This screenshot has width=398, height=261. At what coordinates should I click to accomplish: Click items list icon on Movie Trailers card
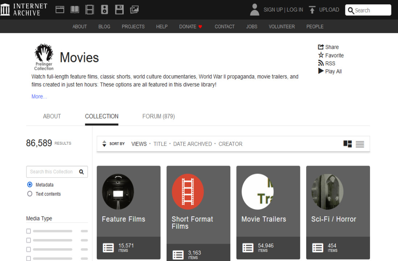pyautogui.click(x=248, y=248)
